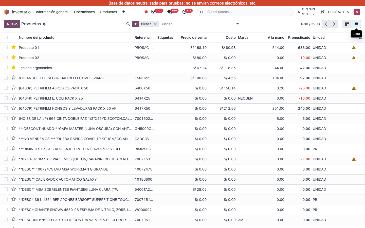Image resolution: width=365 pixels, height=228 pixels.
Task: Click reference cell TSNLIV2
Action: [142, 78]
